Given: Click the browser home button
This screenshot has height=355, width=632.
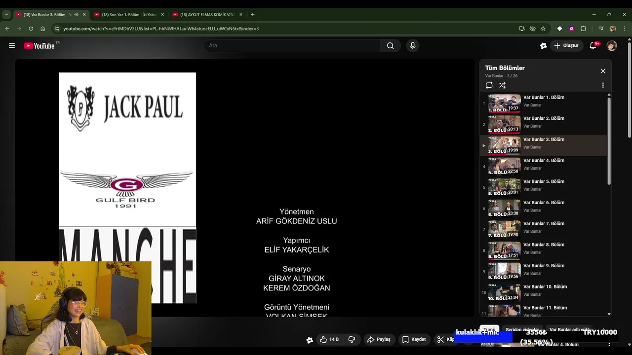Looking at the screenshot, I should pos(42,29).
